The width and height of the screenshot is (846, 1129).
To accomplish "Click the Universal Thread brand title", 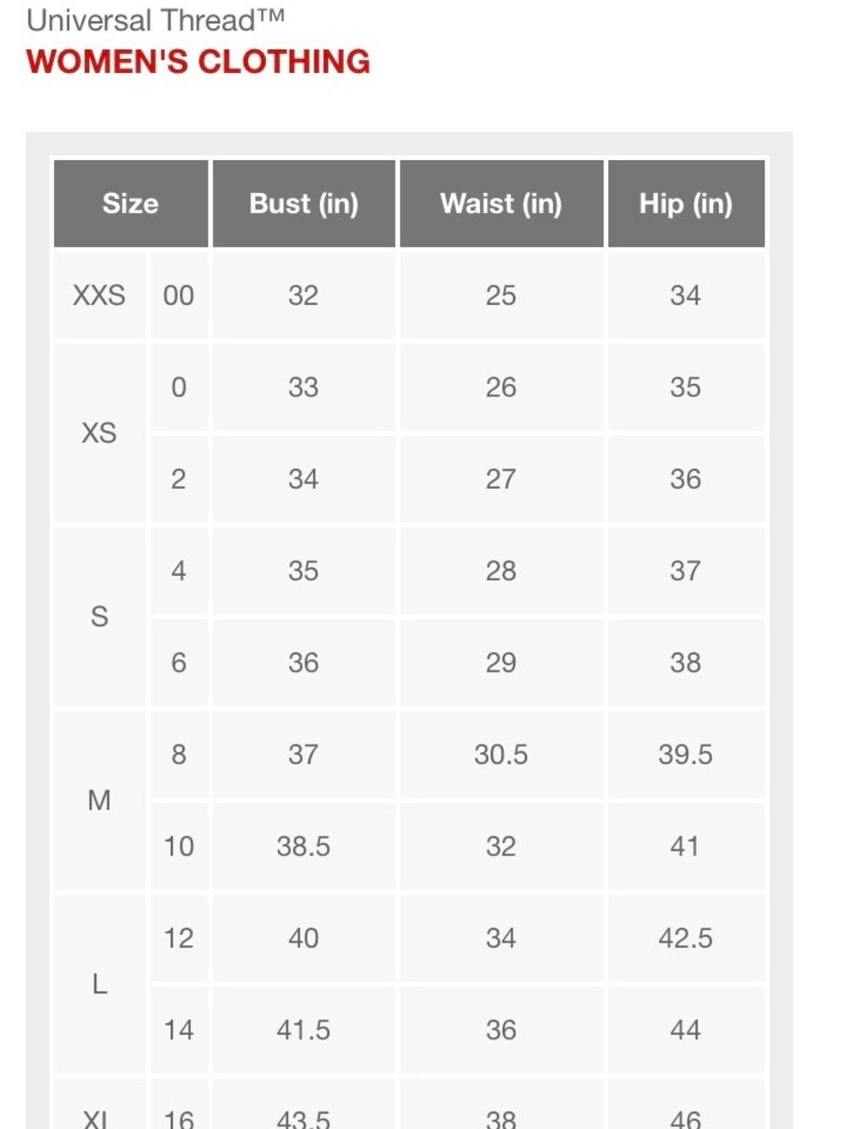I will (x=155, y=20).
